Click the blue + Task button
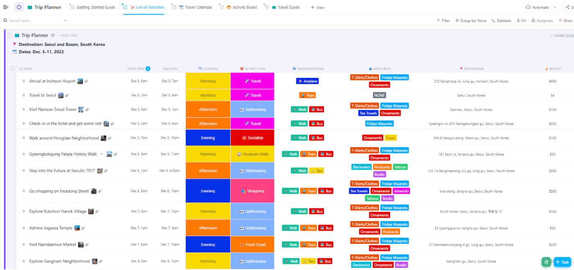574x270 pixels. (563, 262)
